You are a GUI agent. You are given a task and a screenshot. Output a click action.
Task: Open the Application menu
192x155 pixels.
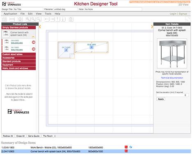pyautogui.click(x=10, y=14)
